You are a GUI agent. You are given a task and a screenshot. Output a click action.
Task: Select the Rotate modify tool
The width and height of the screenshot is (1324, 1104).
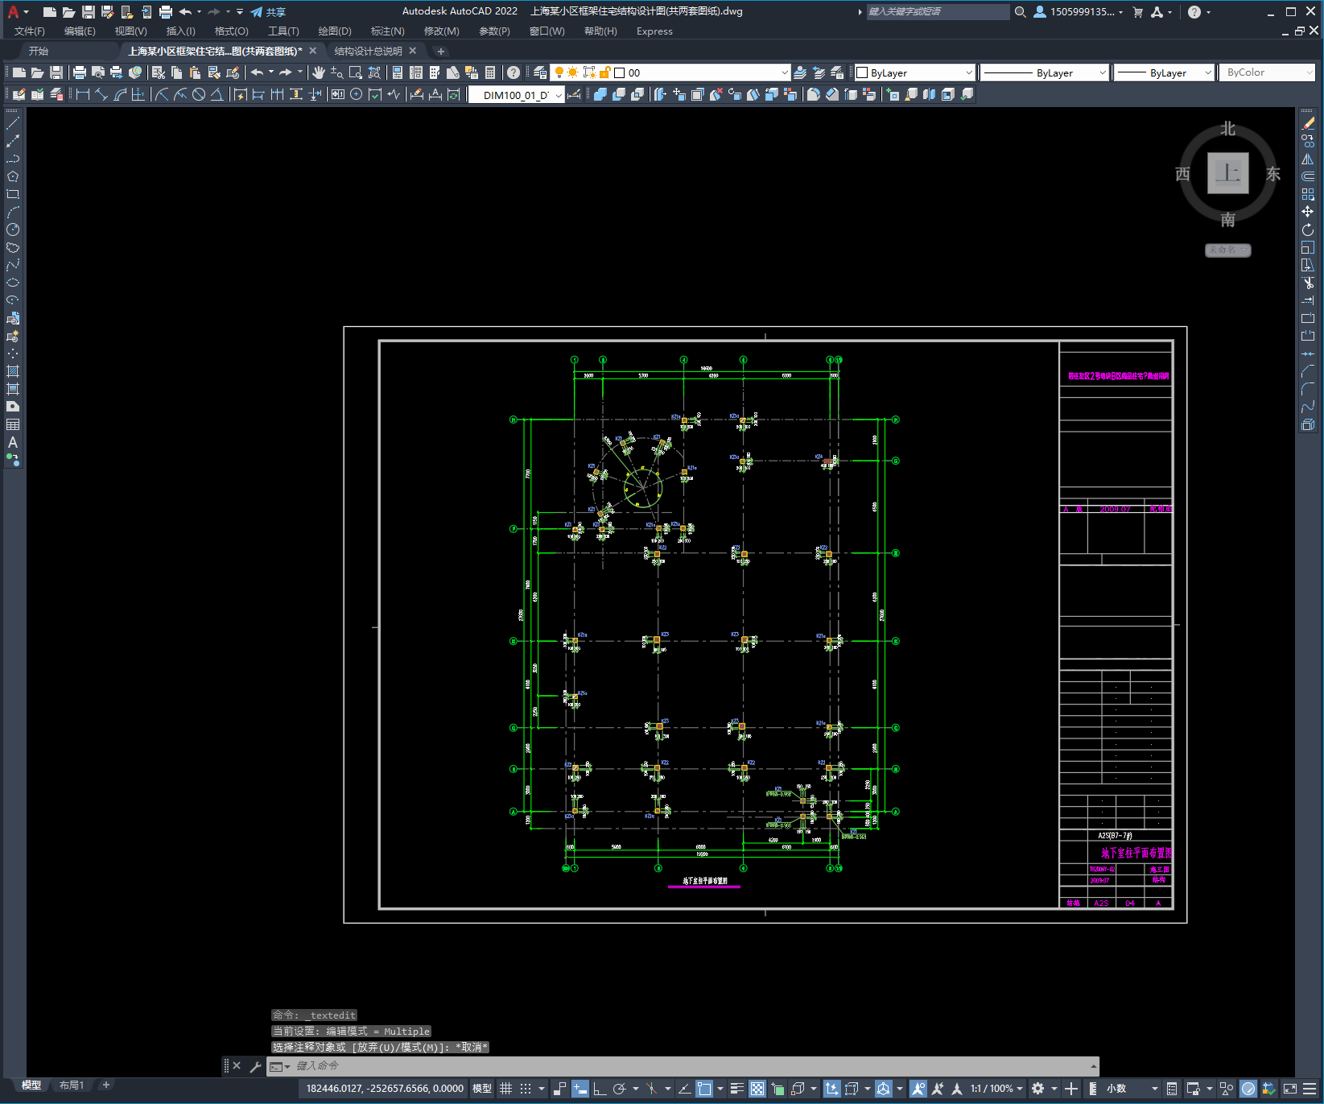tap(1308, 229)
